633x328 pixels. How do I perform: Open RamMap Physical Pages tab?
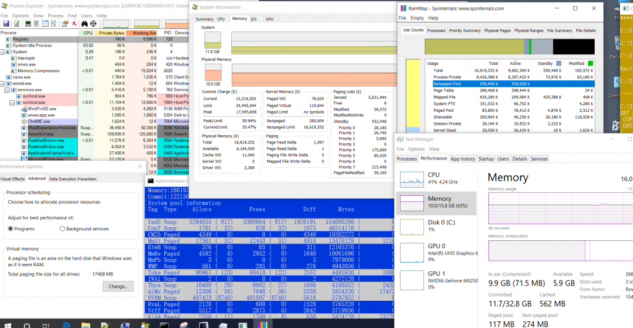point(498,31)
